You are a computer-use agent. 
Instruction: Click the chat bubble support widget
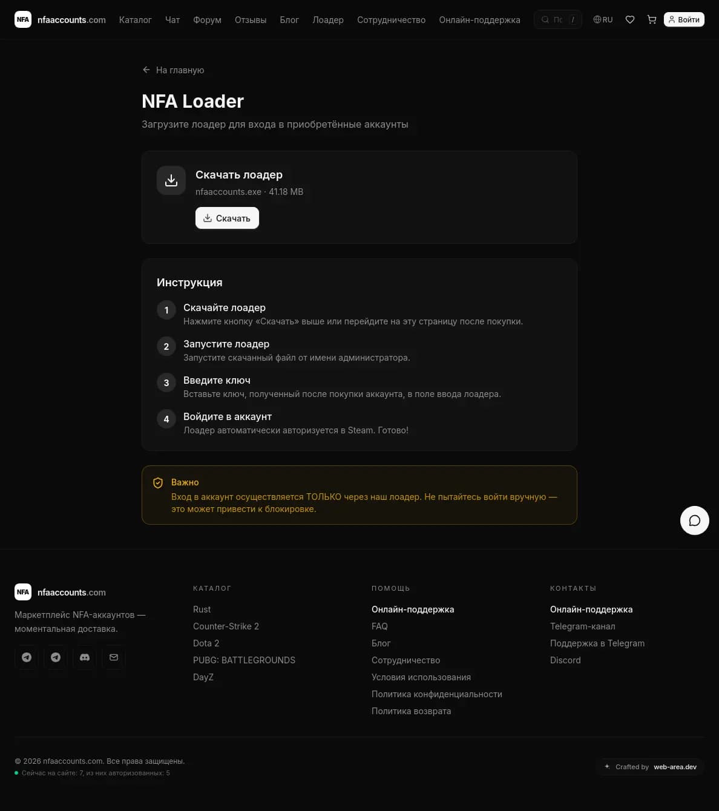pos(695,520)
